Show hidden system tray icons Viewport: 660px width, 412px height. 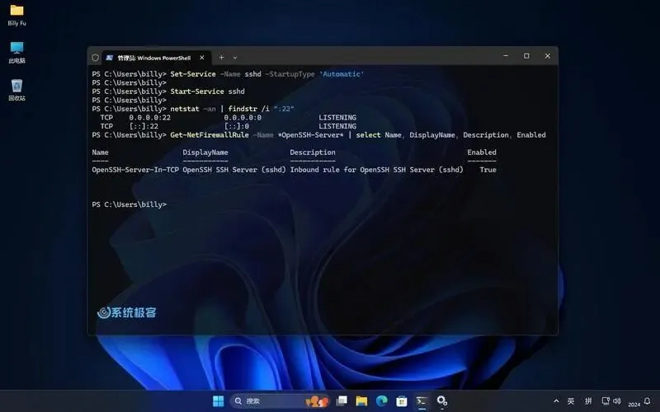pos(556,401)
